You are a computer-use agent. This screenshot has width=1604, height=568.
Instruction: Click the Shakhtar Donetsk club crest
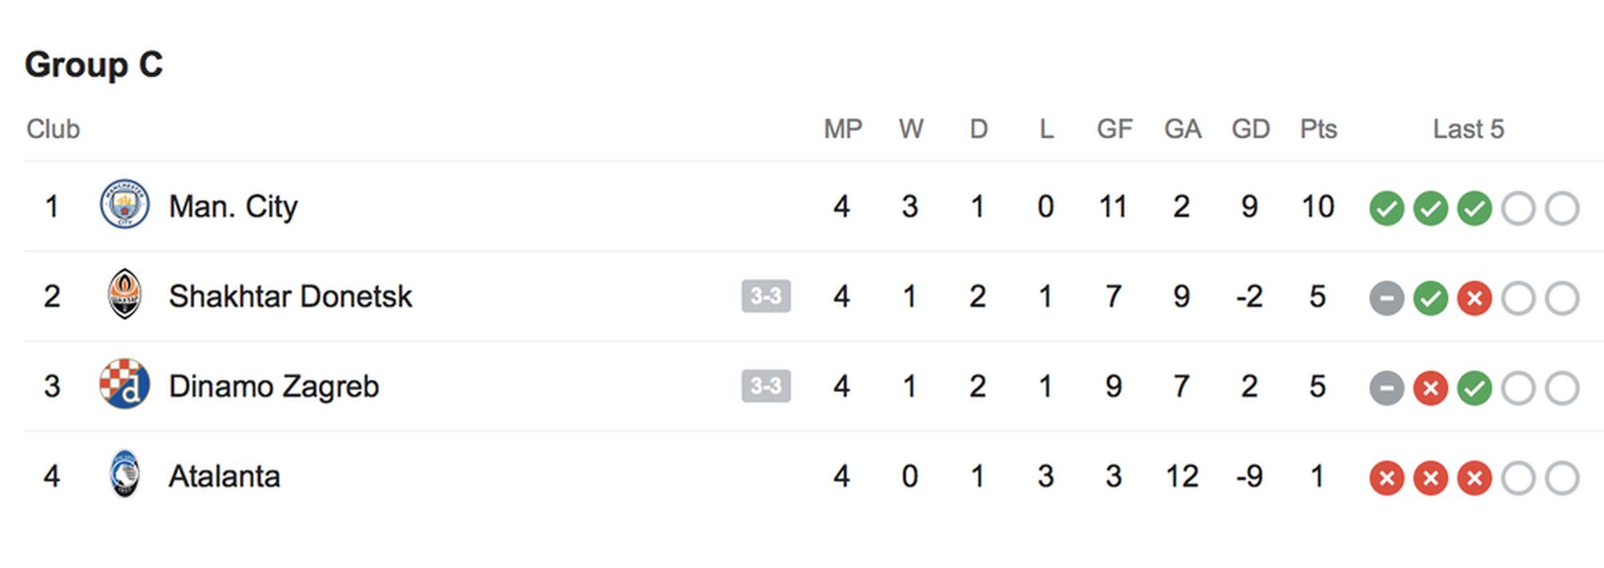(x=124, y=294)
